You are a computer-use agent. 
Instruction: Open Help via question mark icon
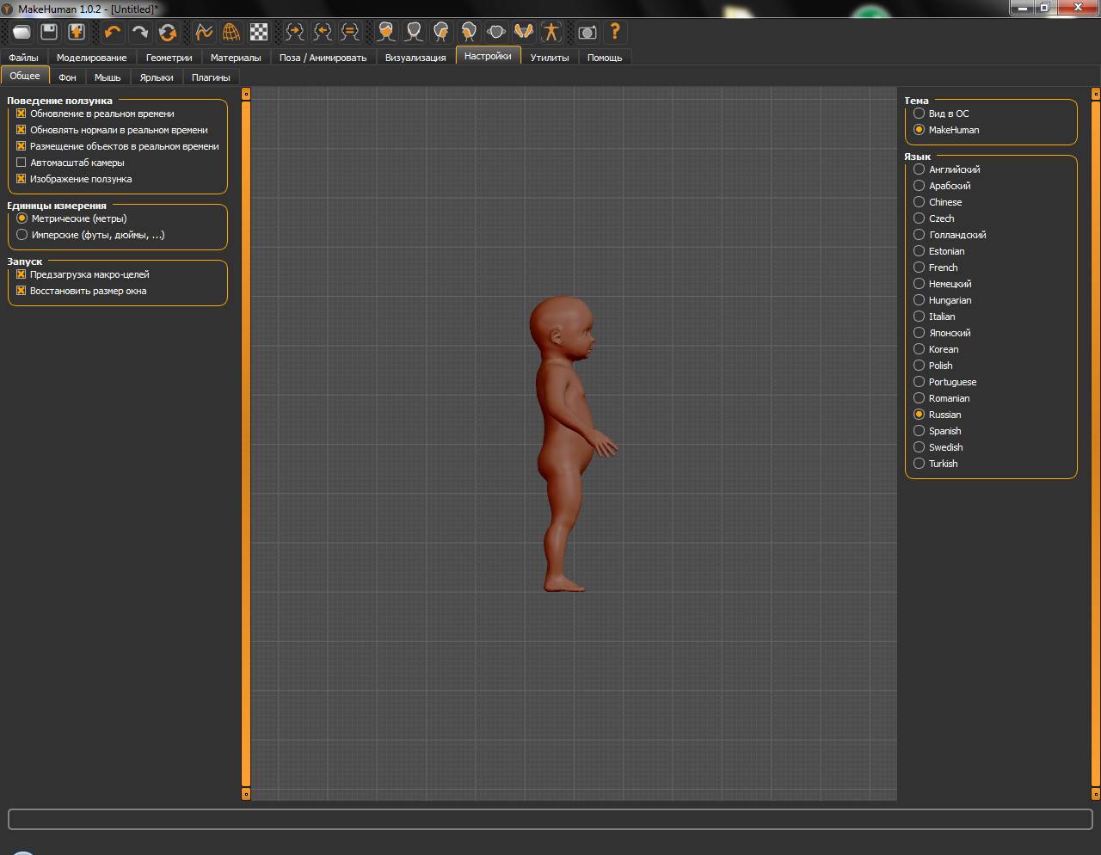pos(615,32)
